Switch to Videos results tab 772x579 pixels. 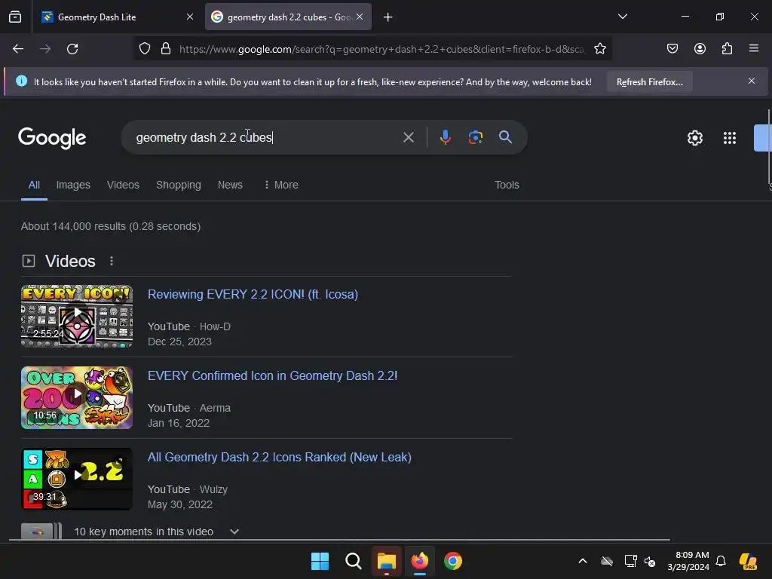point(123,185)
